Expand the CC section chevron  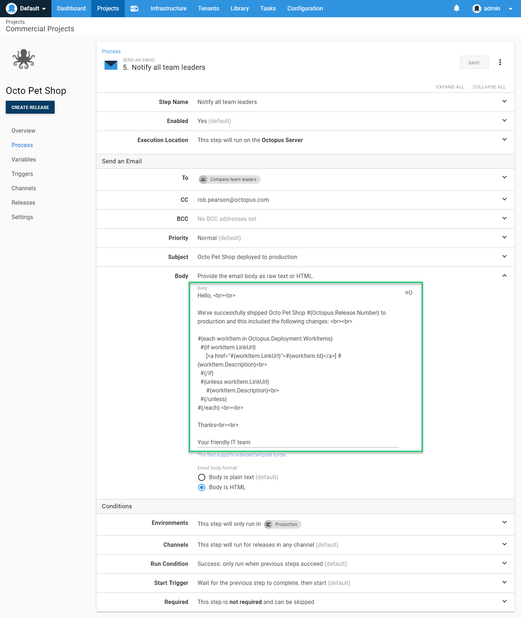tap(504, 199)
